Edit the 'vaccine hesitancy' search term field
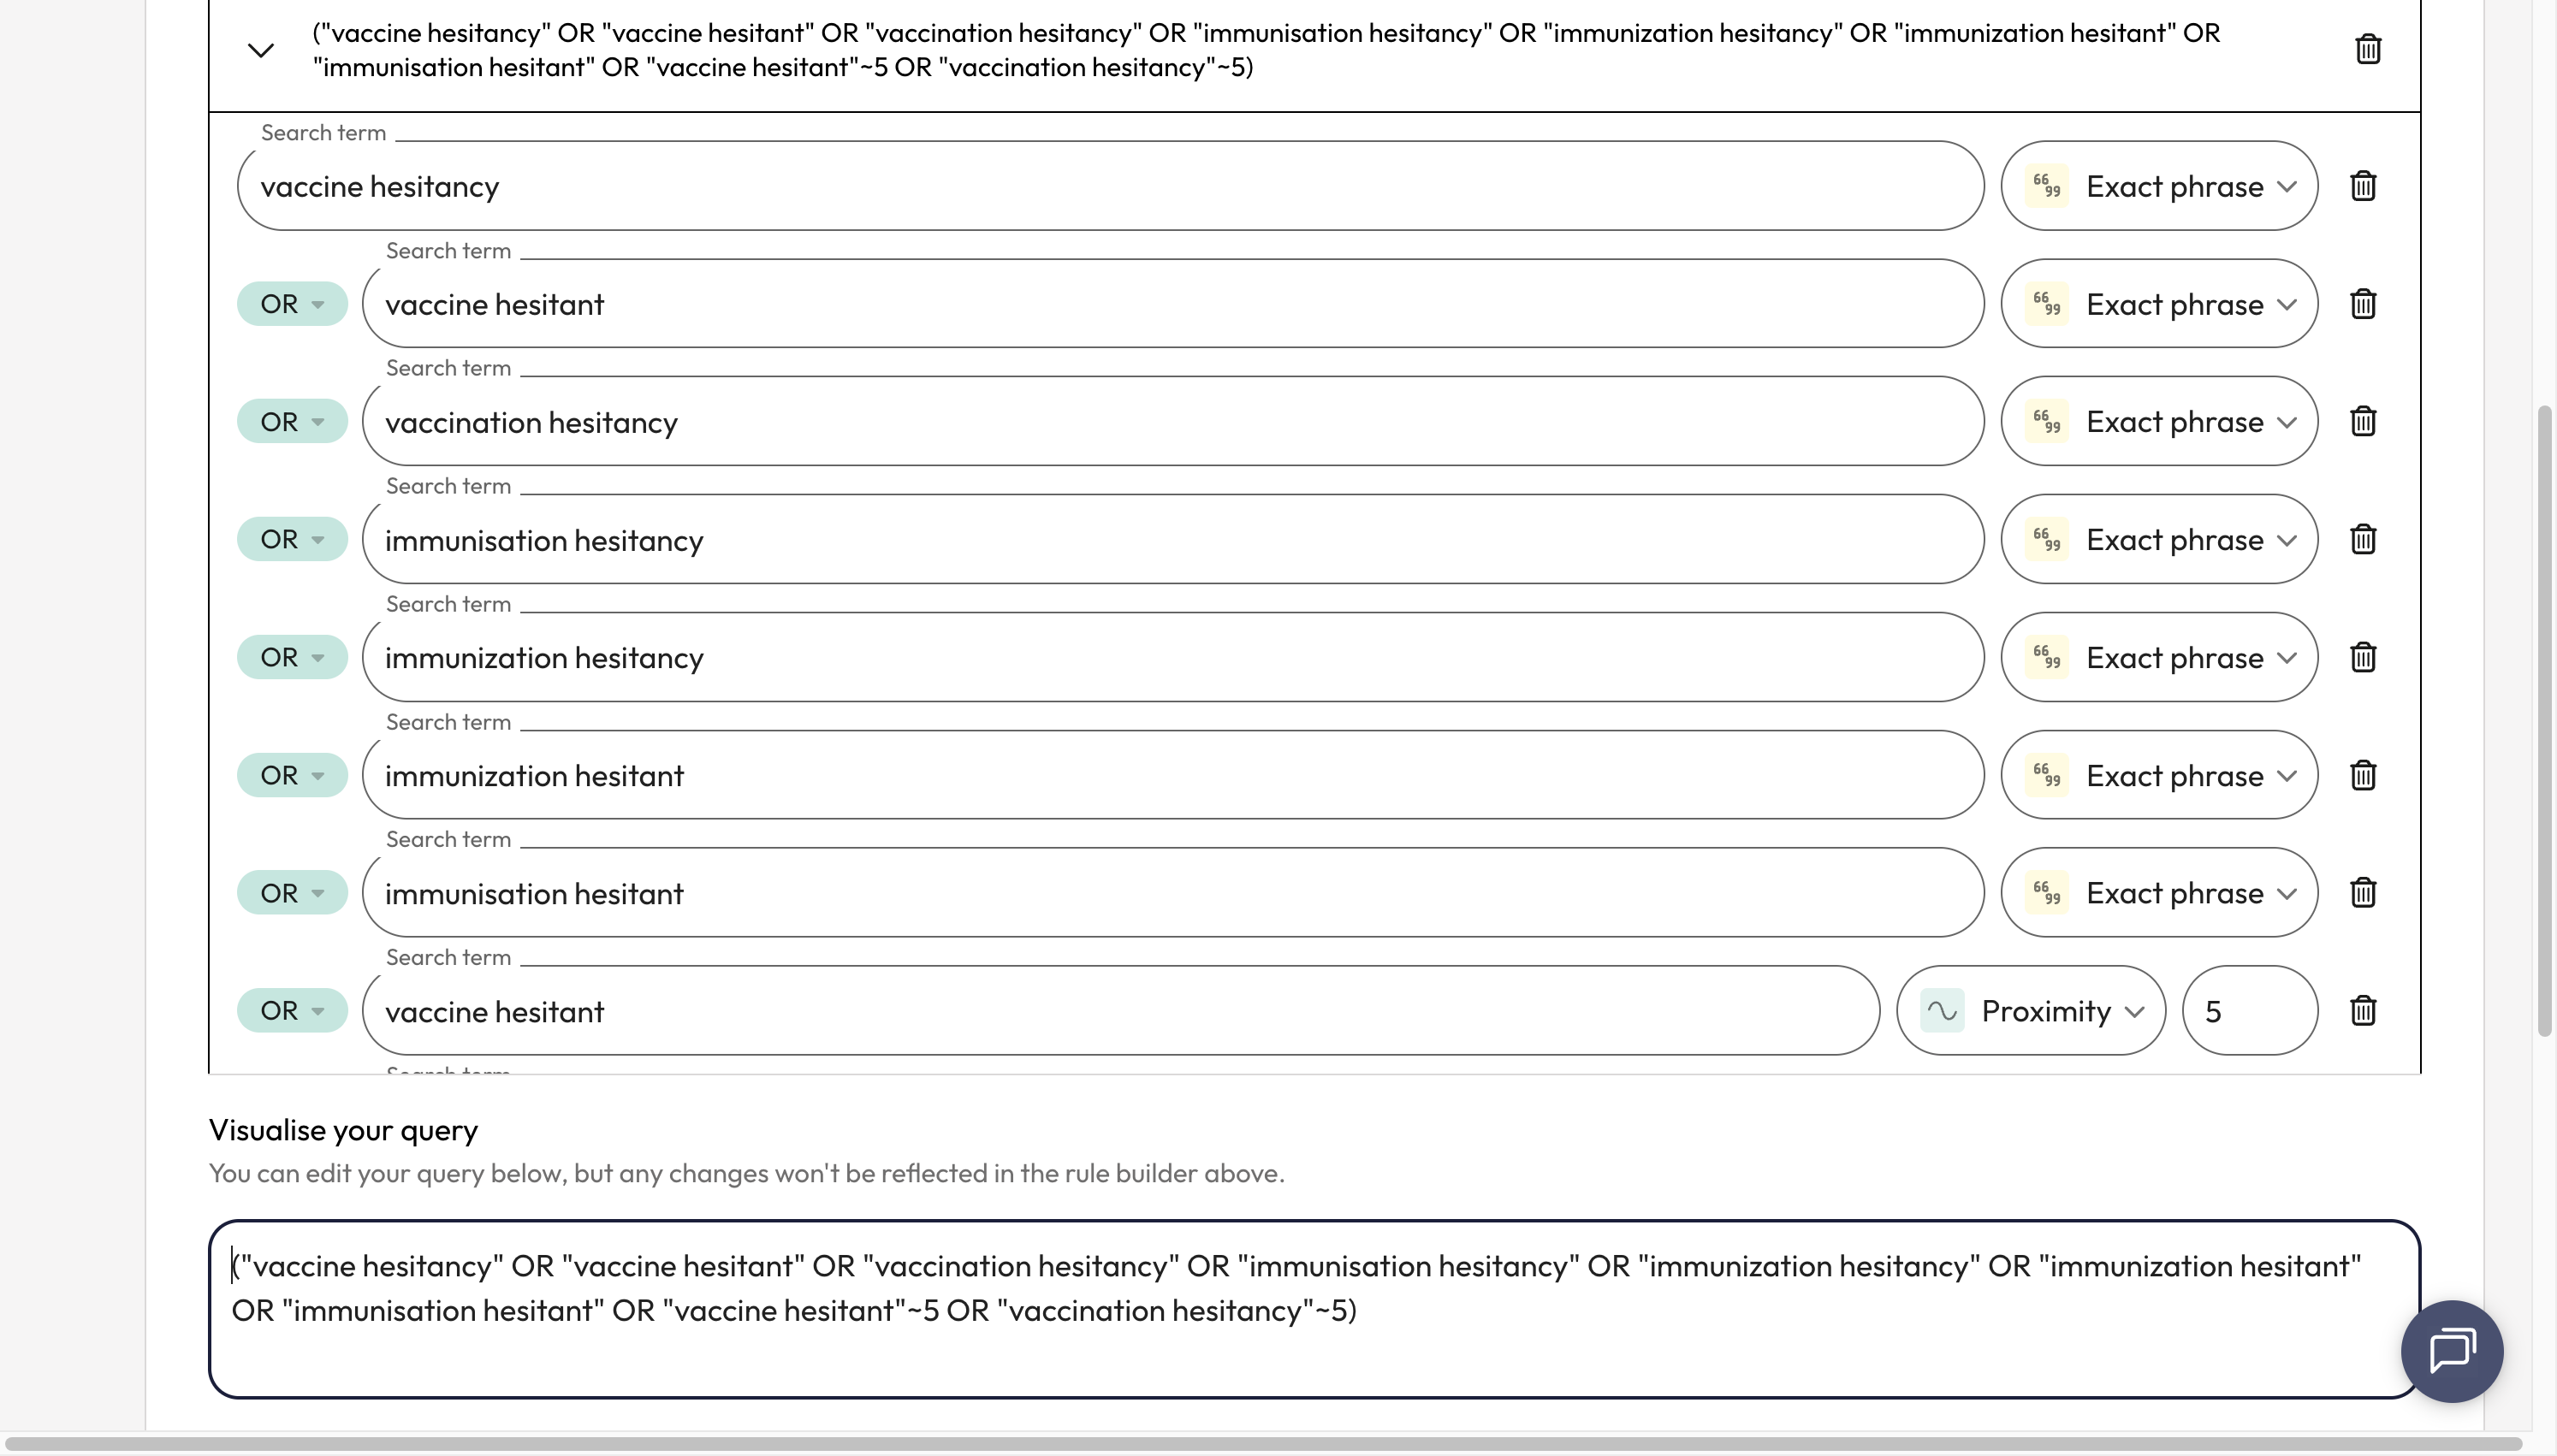This screenshot has width=2557, height=1456. tap(1110, 186)
